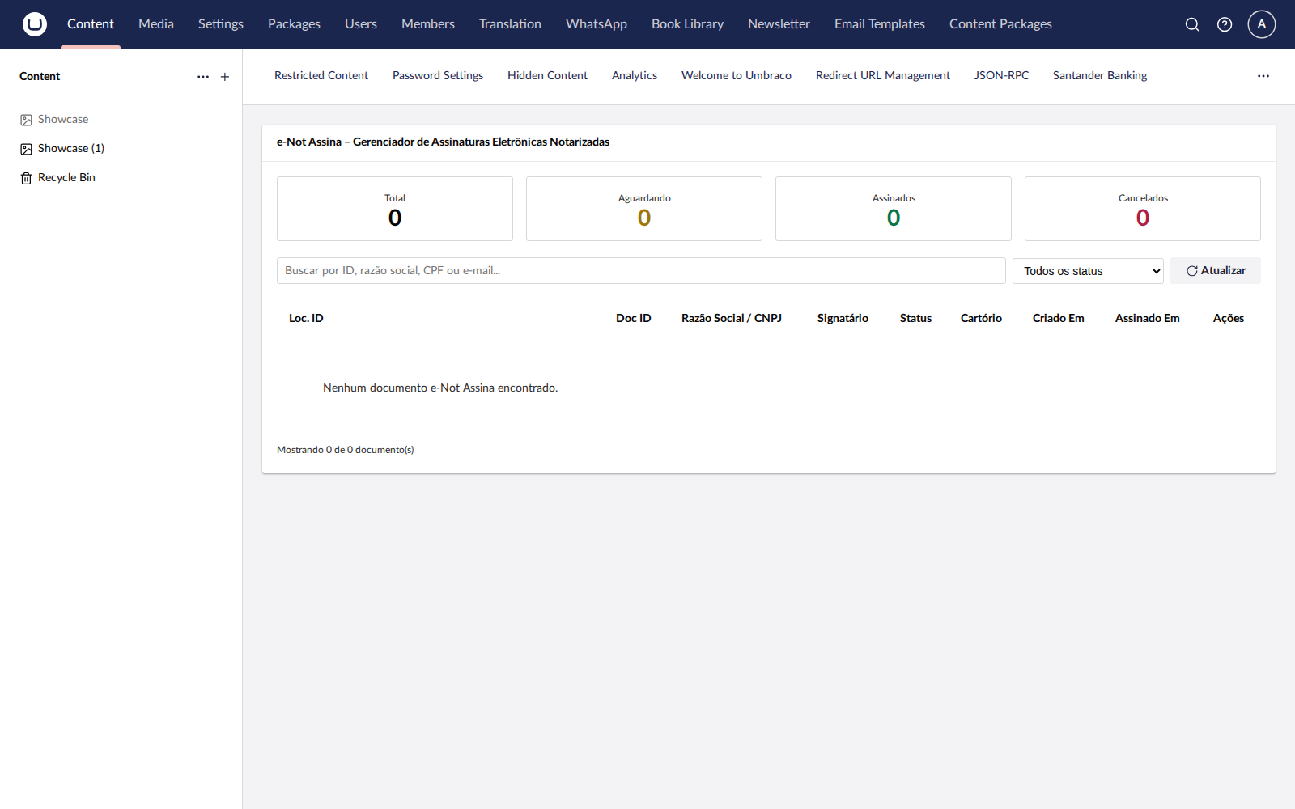1295x809 pixels.
Task: Click the Cancelados stat card
Action: 1143,209
